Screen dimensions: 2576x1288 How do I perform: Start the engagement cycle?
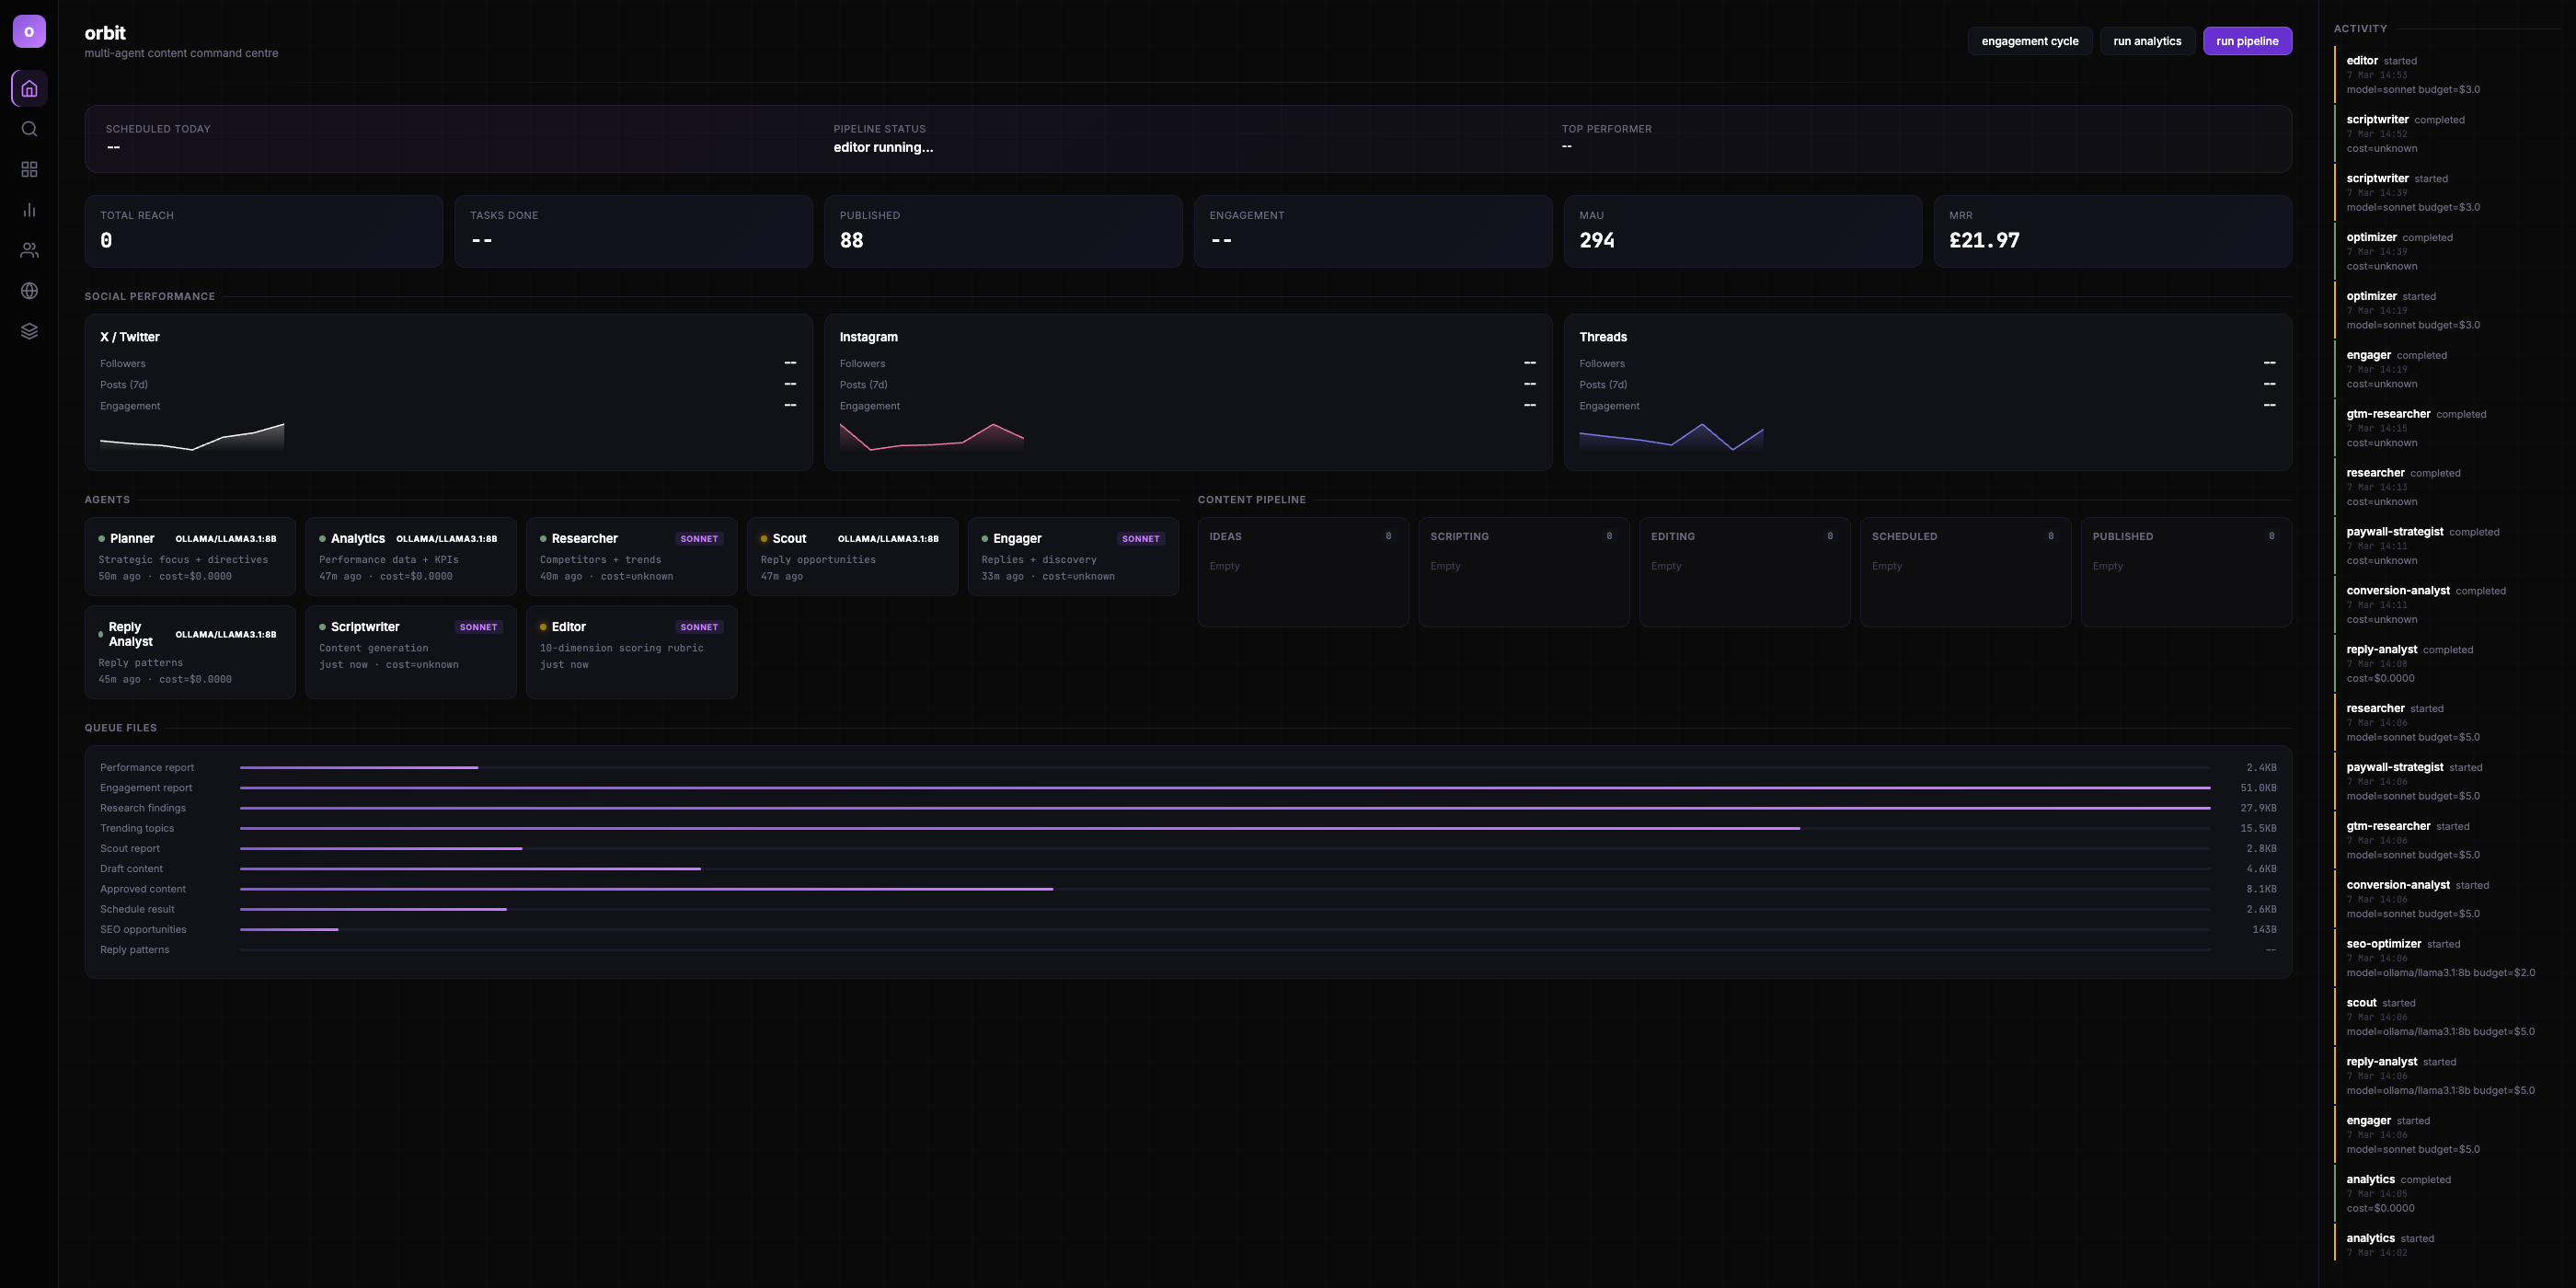click(2029, 41)
